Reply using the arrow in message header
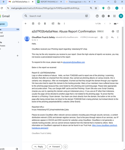This screenshot has height=150, width=125. 112,37
